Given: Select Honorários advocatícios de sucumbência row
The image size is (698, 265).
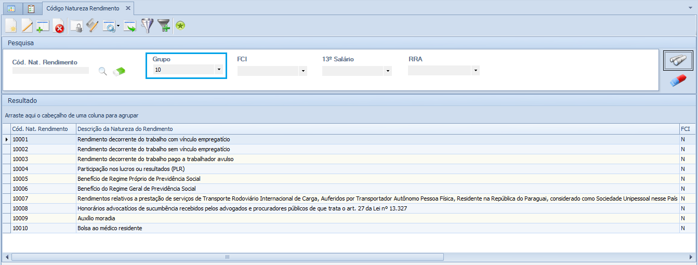Looking at the screenshot, I should coord(349,208).
